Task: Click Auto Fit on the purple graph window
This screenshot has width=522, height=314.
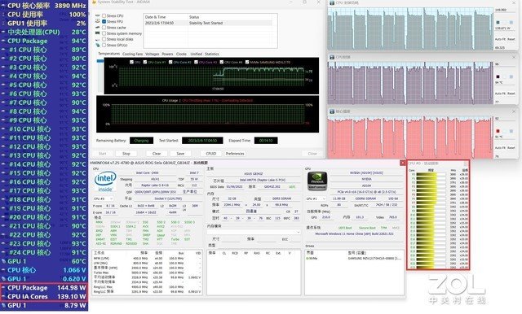Action: click(x=500, y=94)
